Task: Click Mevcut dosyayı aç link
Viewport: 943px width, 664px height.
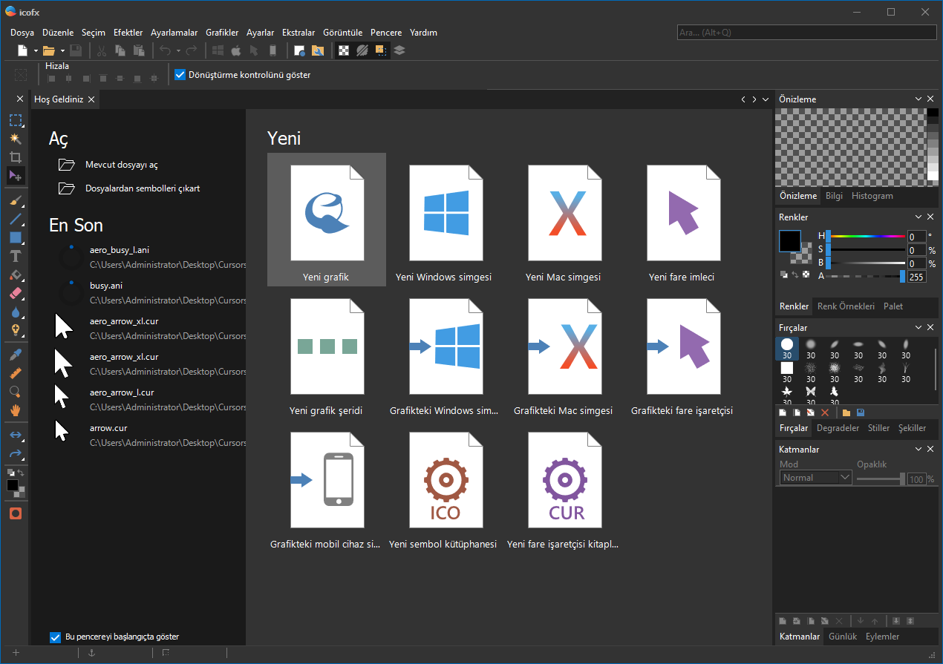Action: tap(121, 165)
